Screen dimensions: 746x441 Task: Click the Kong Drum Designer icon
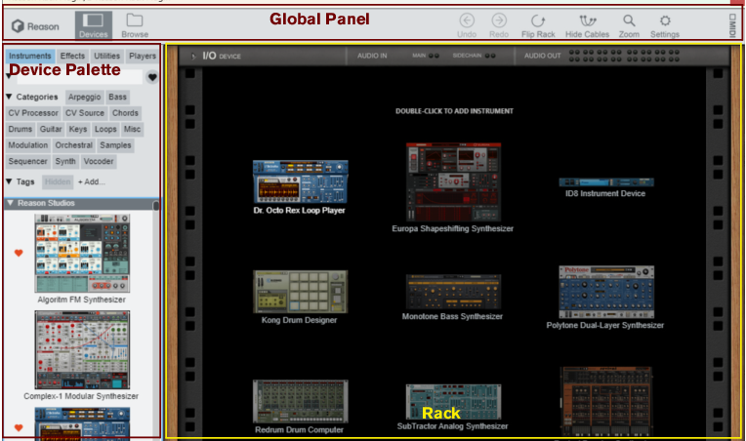pyautogui.click(x=300, y=291)
